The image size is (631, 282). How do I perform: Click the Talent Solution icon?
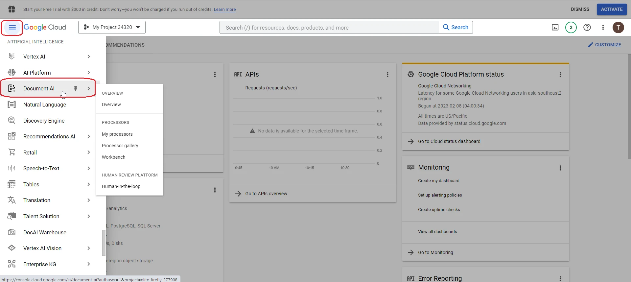point(12,216)
